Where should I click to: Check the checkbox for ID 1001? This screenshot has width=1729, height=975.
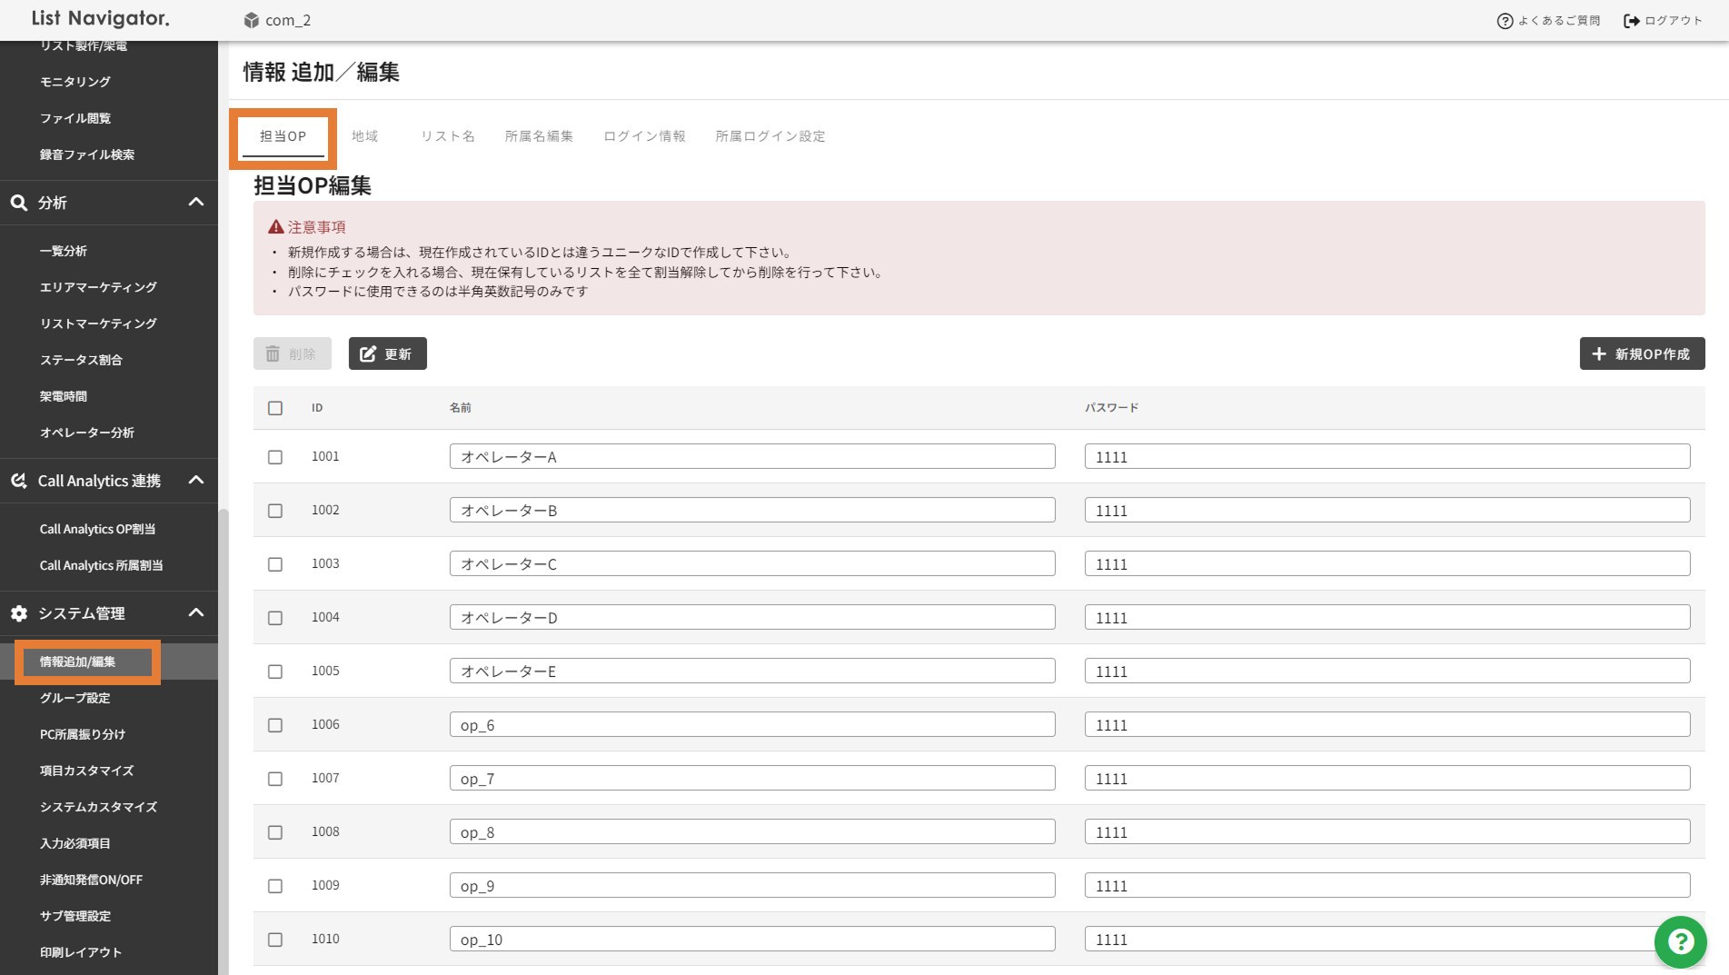275,457
